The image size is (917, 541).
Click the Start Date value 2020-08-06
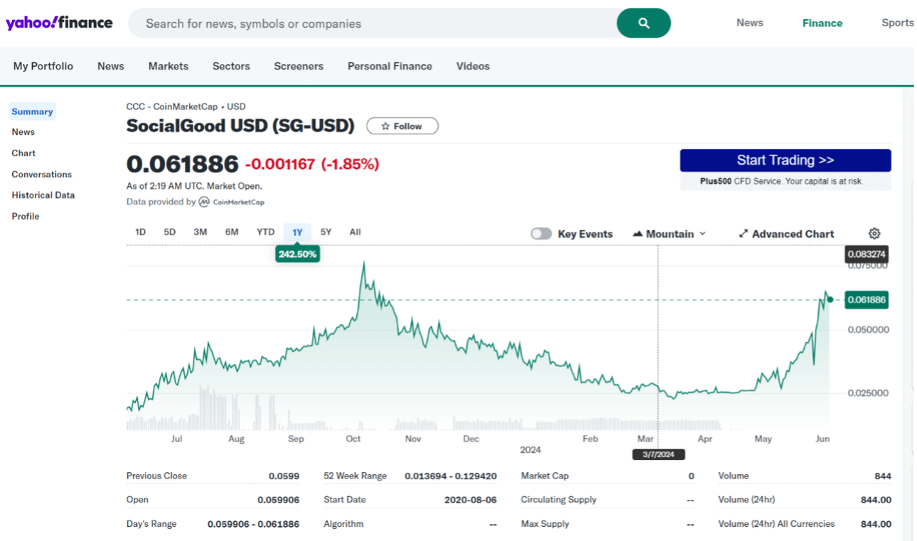pos(471,500)
